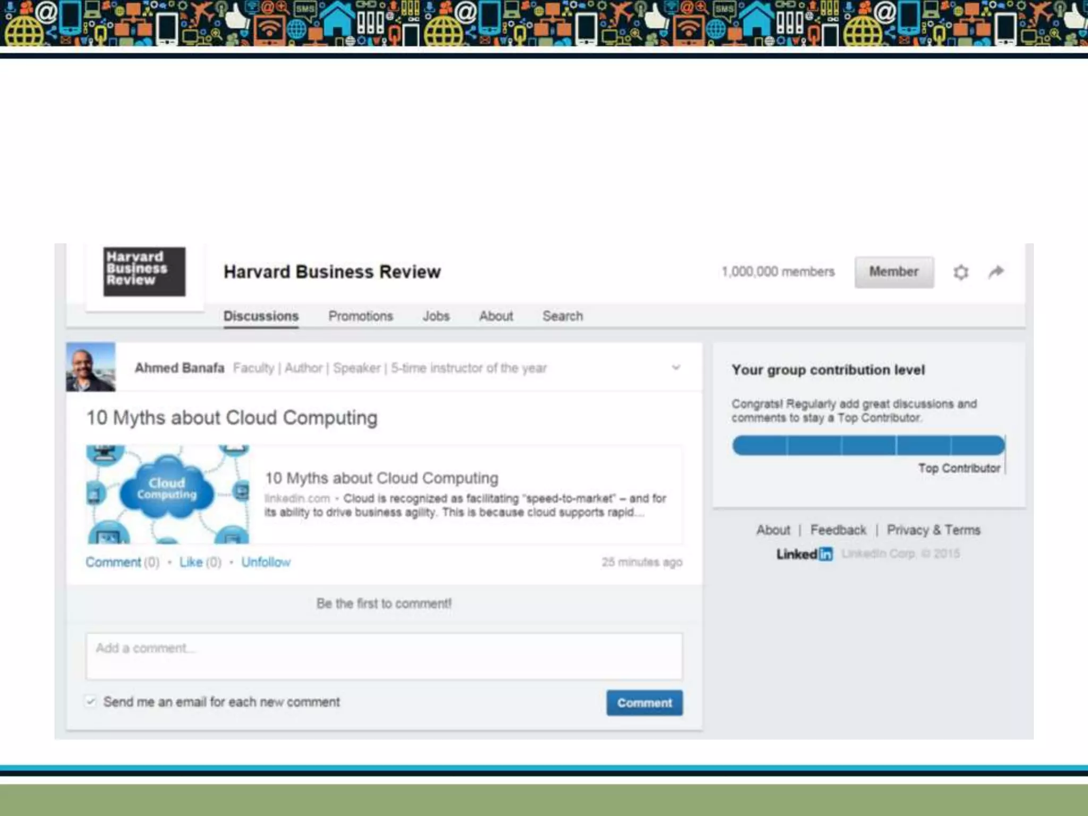Screen dimensions: 1088x816
Task: Open the Privacy & Terms footer link
Action: pyautogui.click(x=933, y=530)
